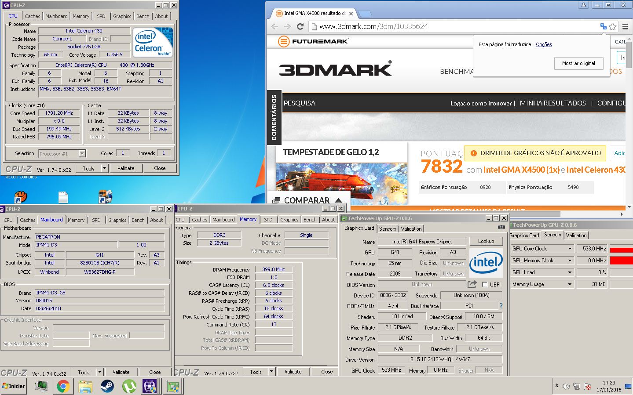Switch to Caches tab in top CPU-Z window
Viewport: 633px width, 395px height.
coord(32,16)
